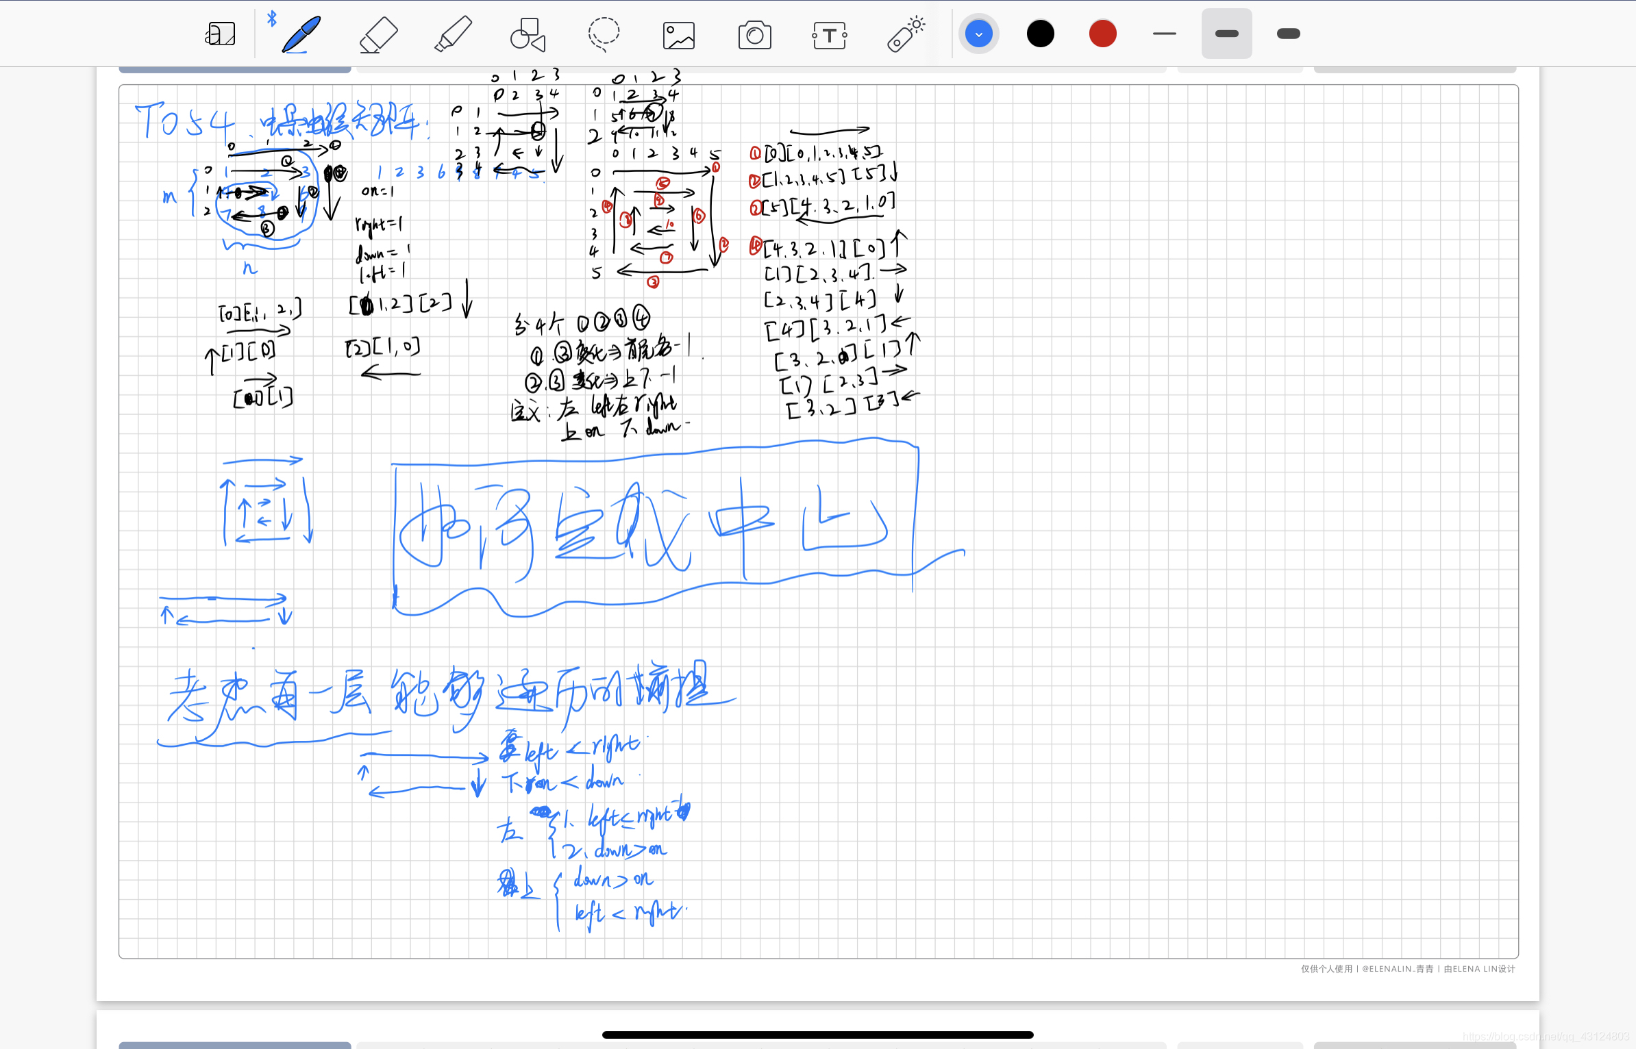The image size is (1636, 1049).
Task: Choose the red pen color
Action: [1102, 34]
